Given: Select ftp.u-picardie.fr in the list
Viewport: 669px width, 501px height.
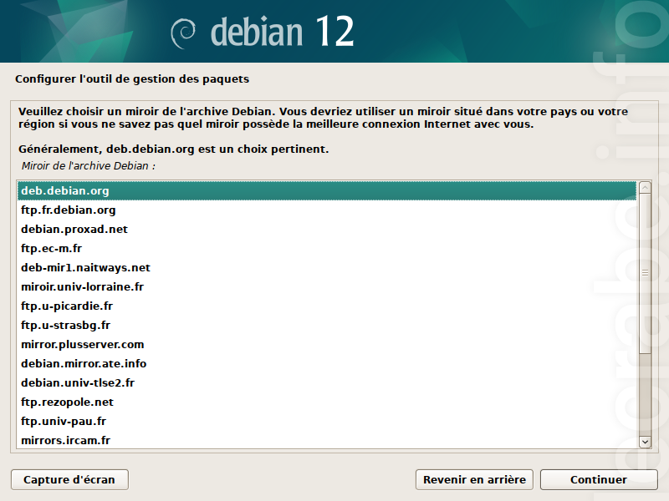Looking at the screenshot, I should point(327,306).
